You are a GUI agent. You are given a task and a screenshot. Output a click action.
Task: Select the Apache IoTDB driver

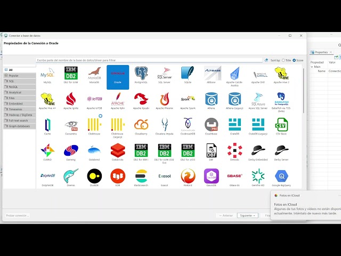pyautogui.click(x=94, y=101)
